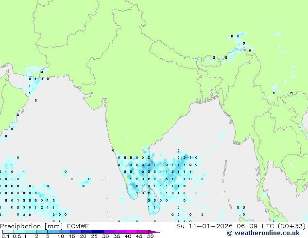The image size is (308, 238).
Task: Click the 'ECMWF' model label
Action: click(x=78, y=226)
